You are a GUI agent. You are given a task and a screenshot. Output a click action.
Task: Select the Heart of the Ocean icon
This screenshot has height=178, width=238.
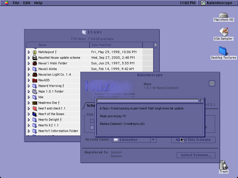[35, 114]
